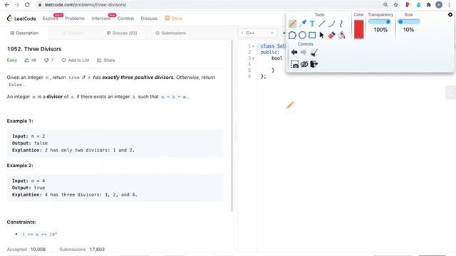
Task: Open the Problems menu item
Action: (75, 18)
